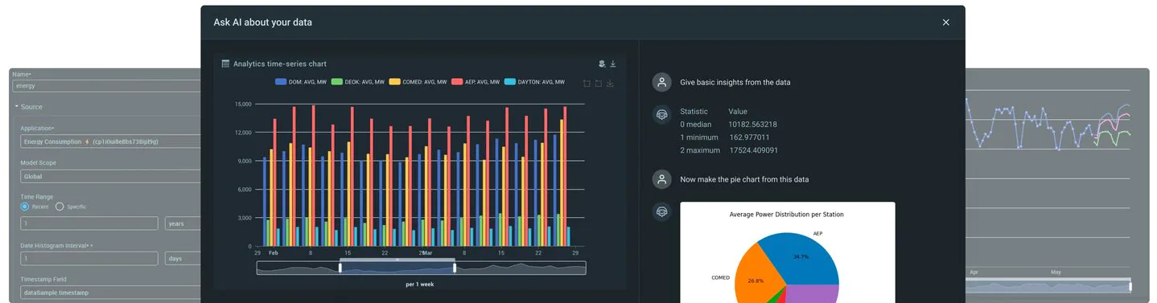
Task: Open the Timestamp Field dropdown showing dataSample timestamp
Action: (110, 293)
